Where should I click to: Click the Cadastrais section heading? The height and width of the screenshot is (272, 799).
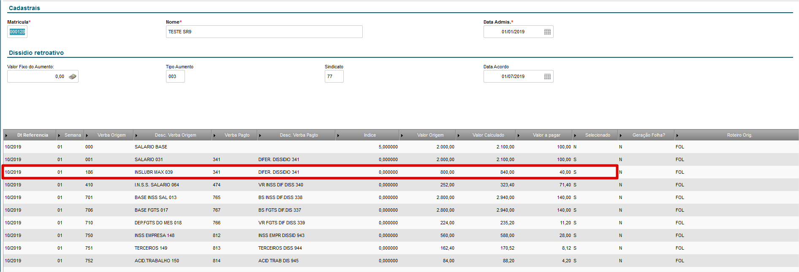24,8
